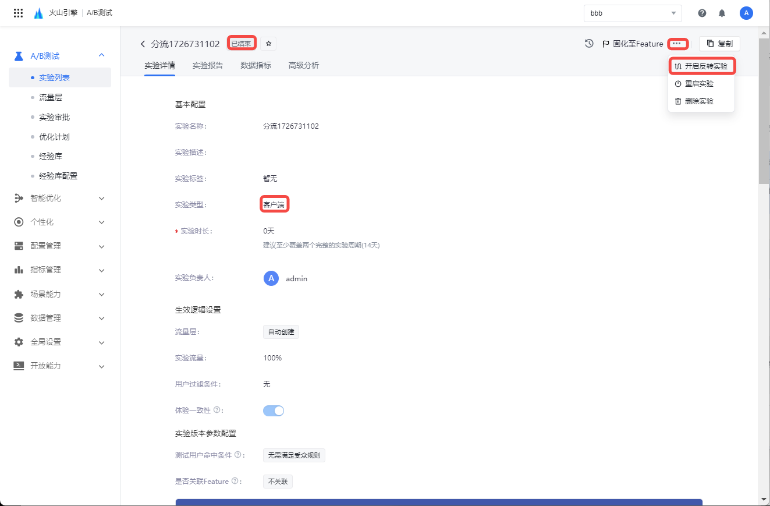Image resolution: width=770 pixels, height=506 pixels.
Task: Click the 场景能力 puzzle icon
Action: 19,295
